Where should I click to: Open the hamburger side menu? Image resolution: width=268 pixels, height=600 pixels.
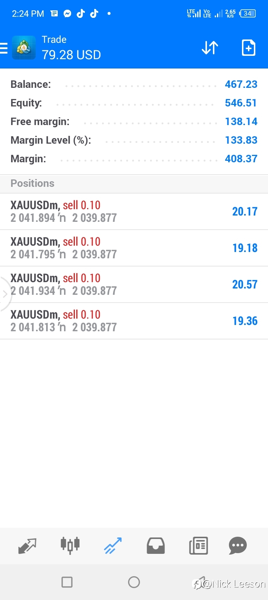tap(4, 48)
